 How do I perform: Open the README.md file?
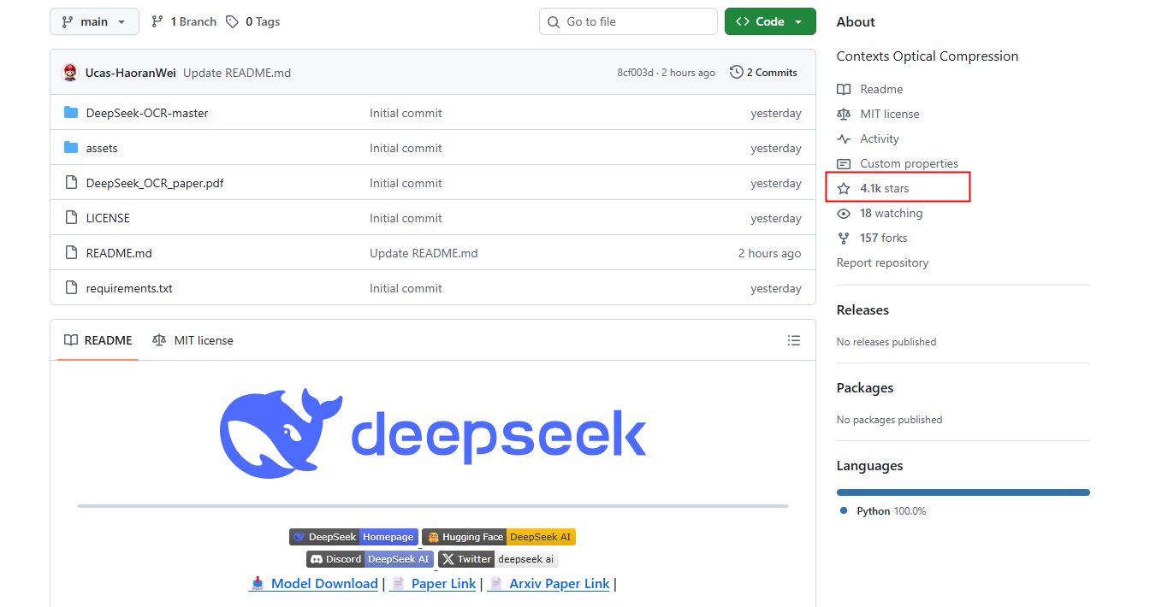tap(119, 253)
